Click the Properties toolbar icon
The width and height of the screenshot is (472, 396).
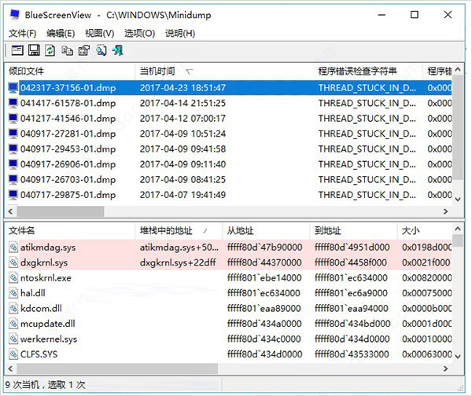tap(84, 50)
